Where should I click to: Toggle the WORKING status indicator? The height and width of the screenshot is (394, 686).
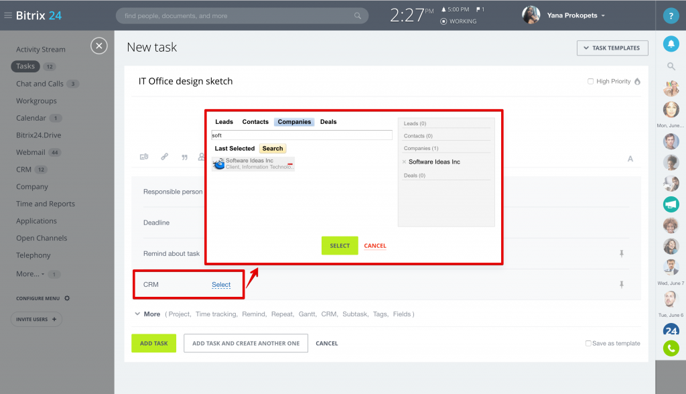(458, 21)
